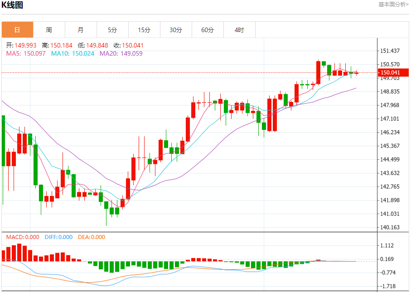
Task: Select the 60分 chart tab
Action: pos(208,30)
